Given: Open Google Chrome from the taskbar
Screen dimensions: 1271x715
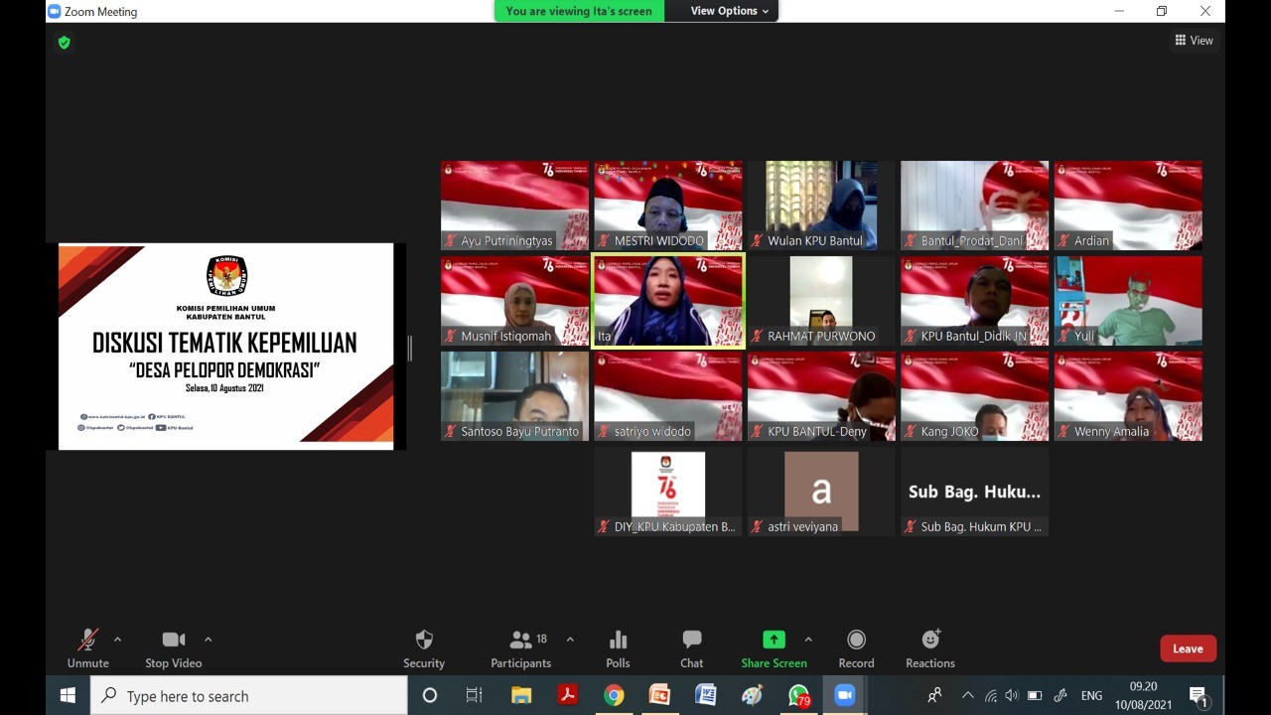Looking at the screenshot, I should [614, 696].
